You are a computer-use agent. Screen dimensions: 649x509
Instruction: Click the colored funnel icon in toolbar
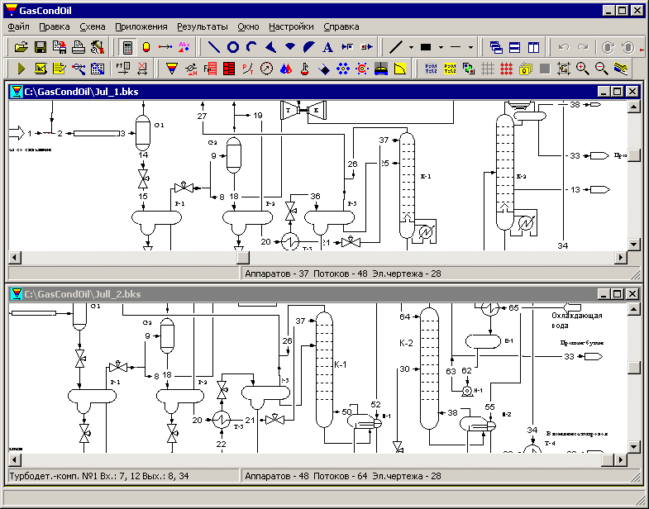pos(172,69)
